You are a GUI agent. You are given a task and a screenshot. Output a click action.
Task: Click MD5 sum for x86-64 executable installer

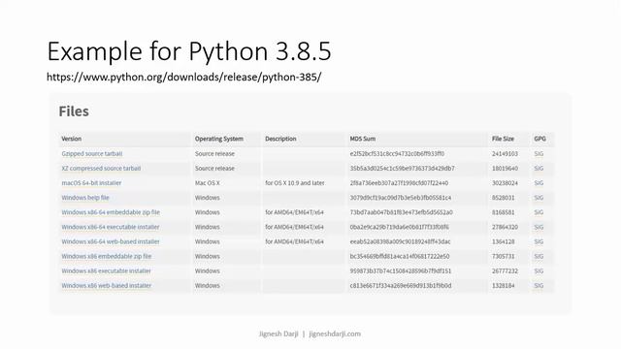pos(400,227)
